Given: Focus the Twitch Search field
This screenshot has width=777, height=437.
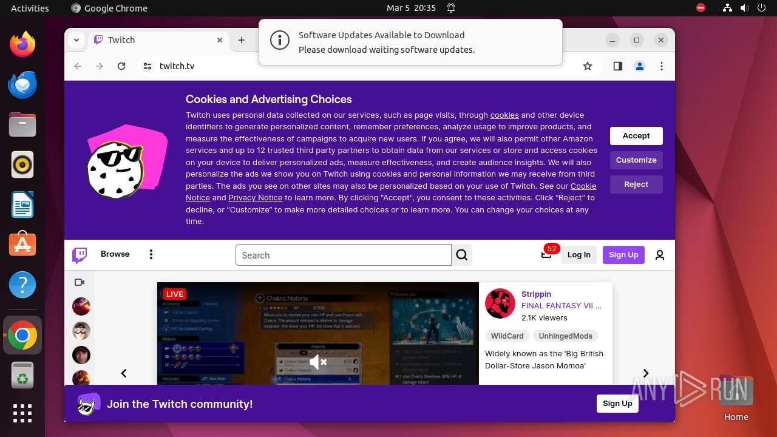Looking at the screenshot, I should tap(344, 255).
